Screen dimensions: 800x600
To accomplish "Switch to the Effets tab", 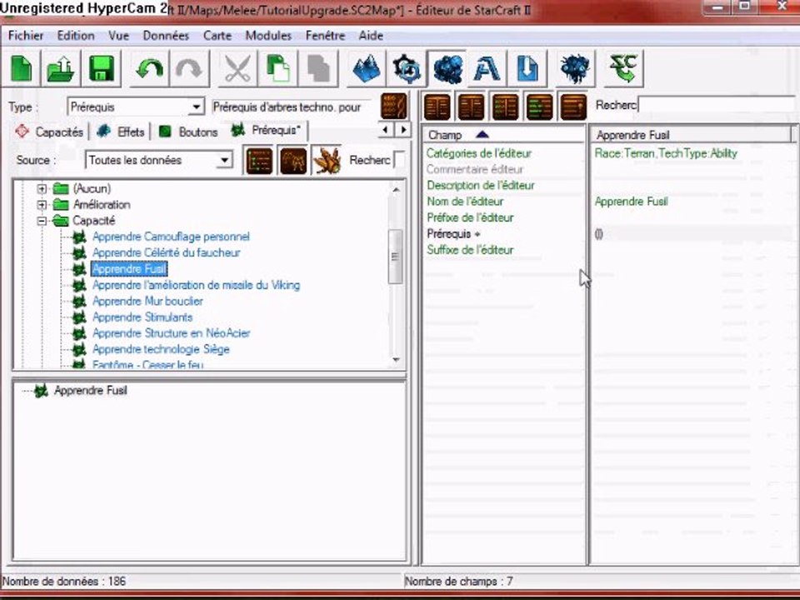I will coord(121,132).
